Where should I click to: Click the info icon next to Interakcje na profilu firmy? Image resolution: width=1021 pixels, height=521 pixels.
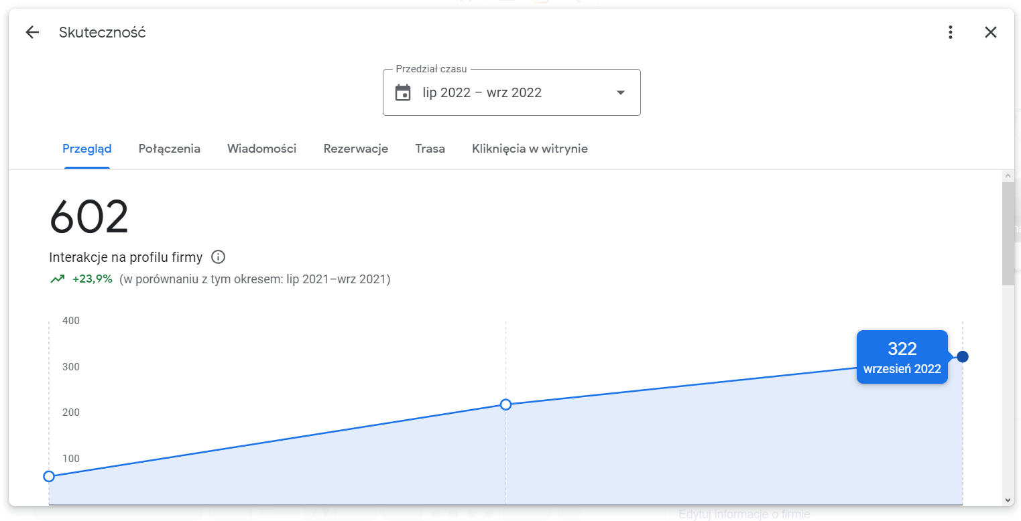click(x=219, y=256)
